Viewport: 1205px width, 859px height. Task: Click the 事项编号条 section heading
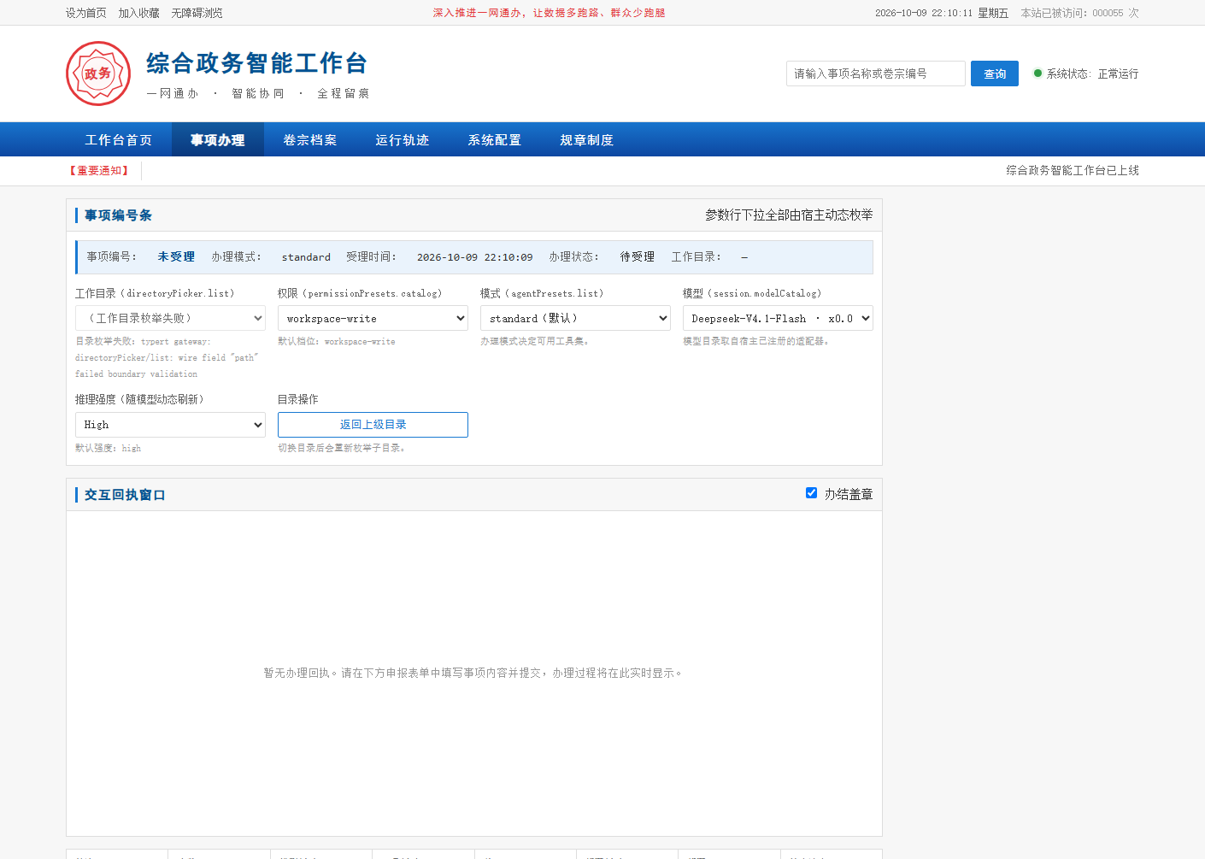[x=118, y=215]
